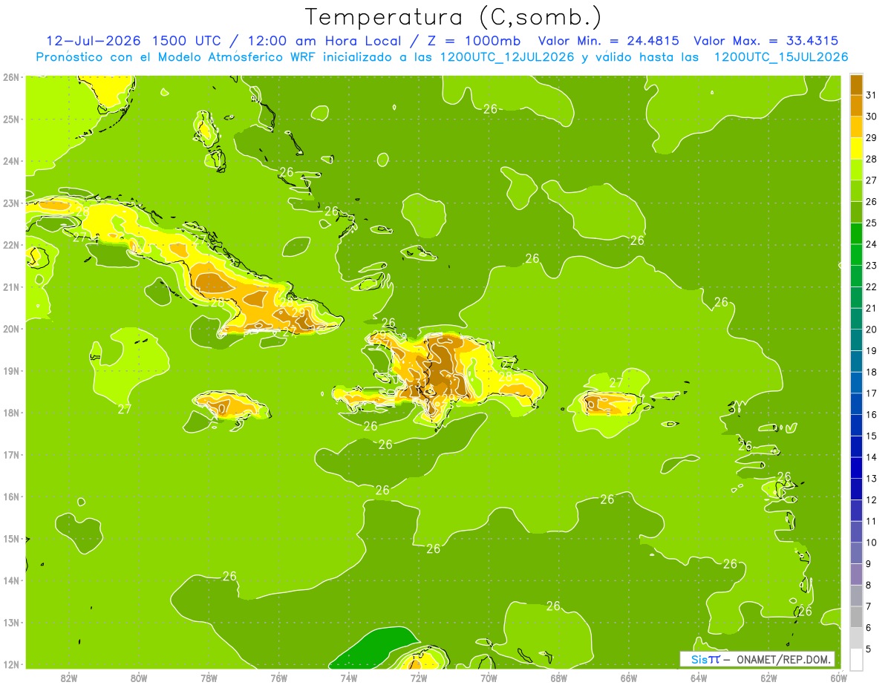Viewport: 891px width, 688px height.
Task: Click the "60W" longitude axis label
Action: [x=838, y=677]
